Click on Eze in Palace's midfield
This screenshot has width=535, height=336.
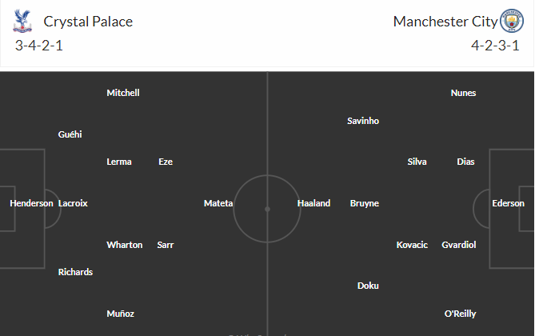[x=166, y=162]
